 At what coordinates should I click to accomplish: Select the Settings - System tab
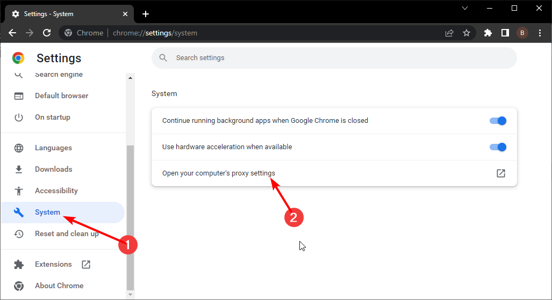(69, 14)
